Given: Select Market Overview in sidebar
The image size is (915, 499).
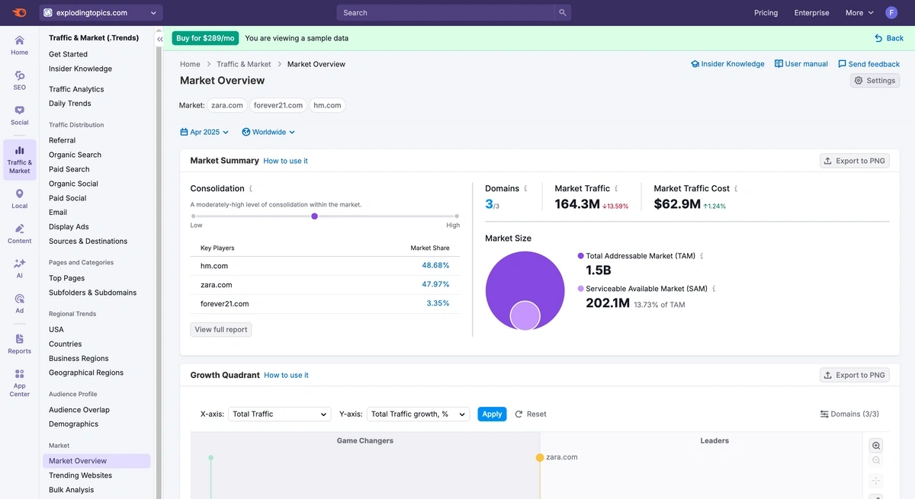Looking at the screenshot, I should [x=96, y=461].
